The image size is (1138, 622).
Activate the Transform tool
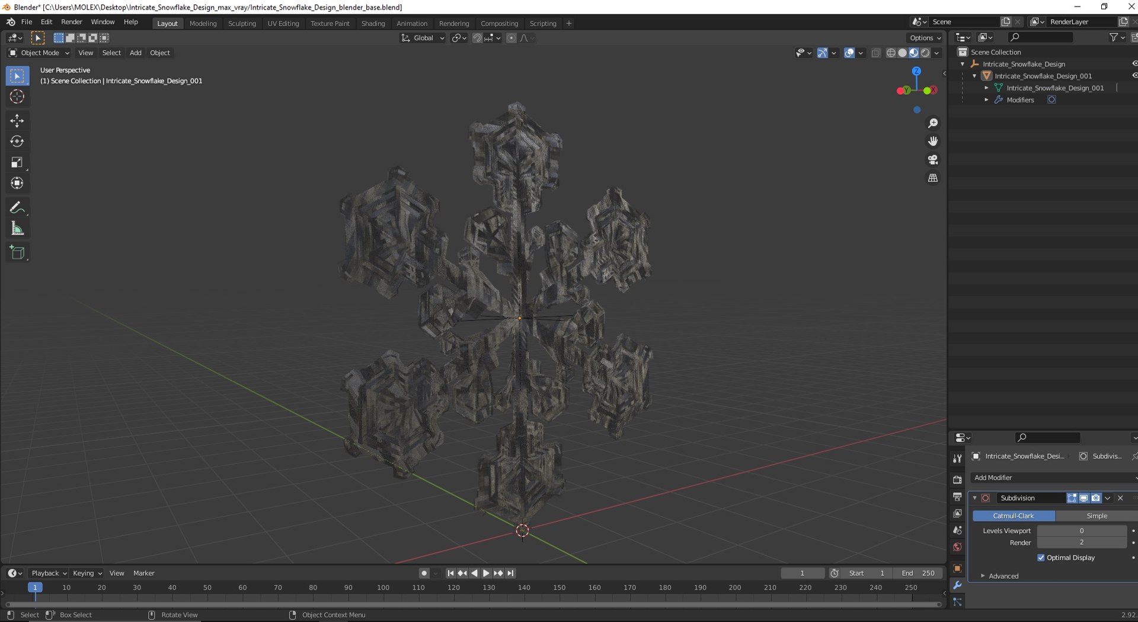tap(17, 183)
